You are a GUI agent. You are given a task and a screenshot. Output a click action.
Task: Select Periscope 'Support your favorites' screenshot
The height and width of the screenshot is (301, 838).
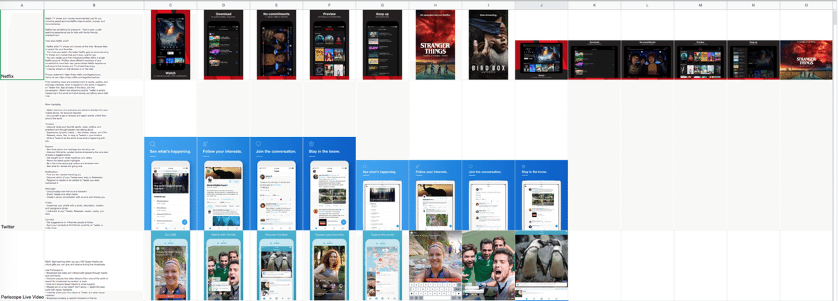pyautogui.click(x=329, y=266)
